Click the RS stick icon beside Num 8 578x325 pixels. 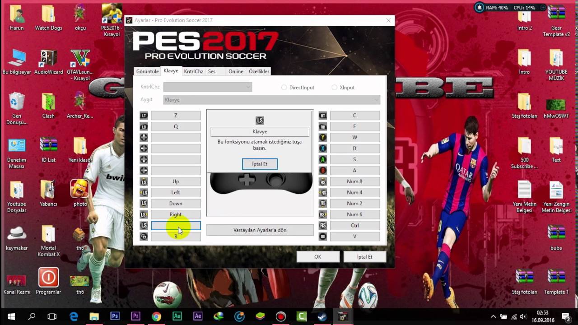click(x=323, y=181)
